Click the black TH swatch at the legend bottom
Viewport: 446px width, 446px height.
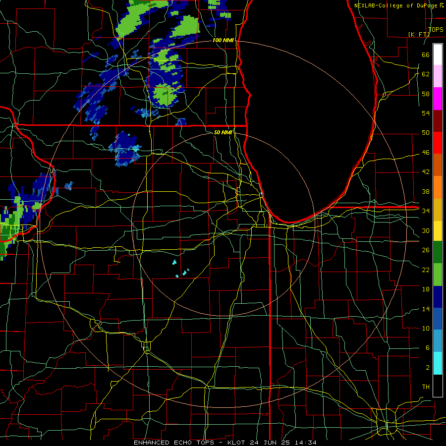pyautogui.click(x=438, y=386)
